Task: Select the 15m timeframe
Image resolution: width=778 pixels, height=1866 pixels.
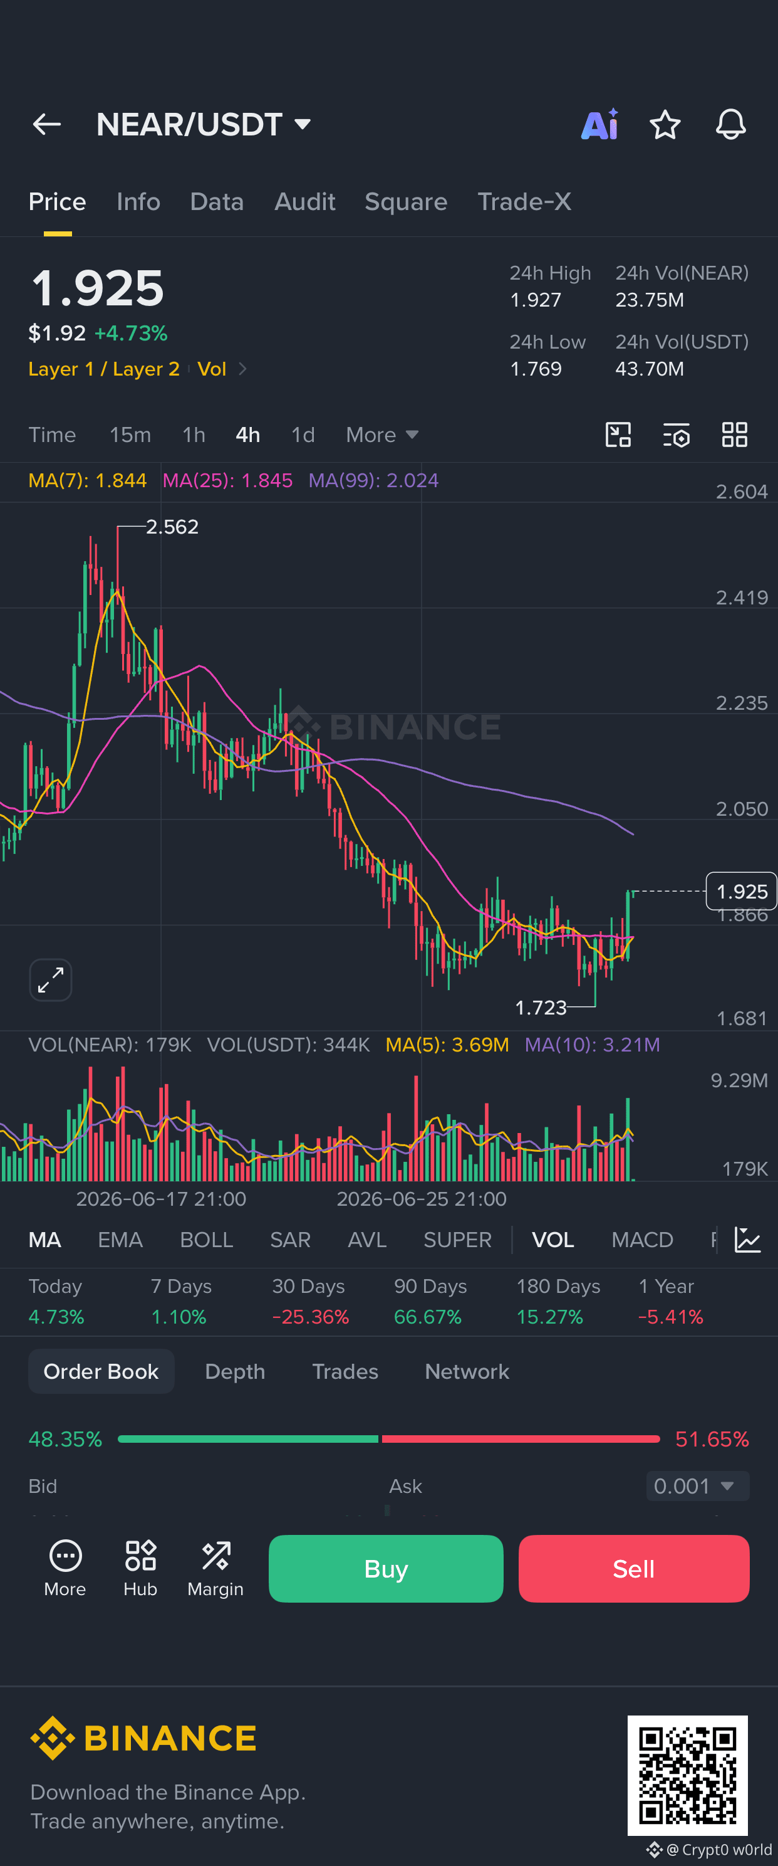Action: tap(130, 435)
